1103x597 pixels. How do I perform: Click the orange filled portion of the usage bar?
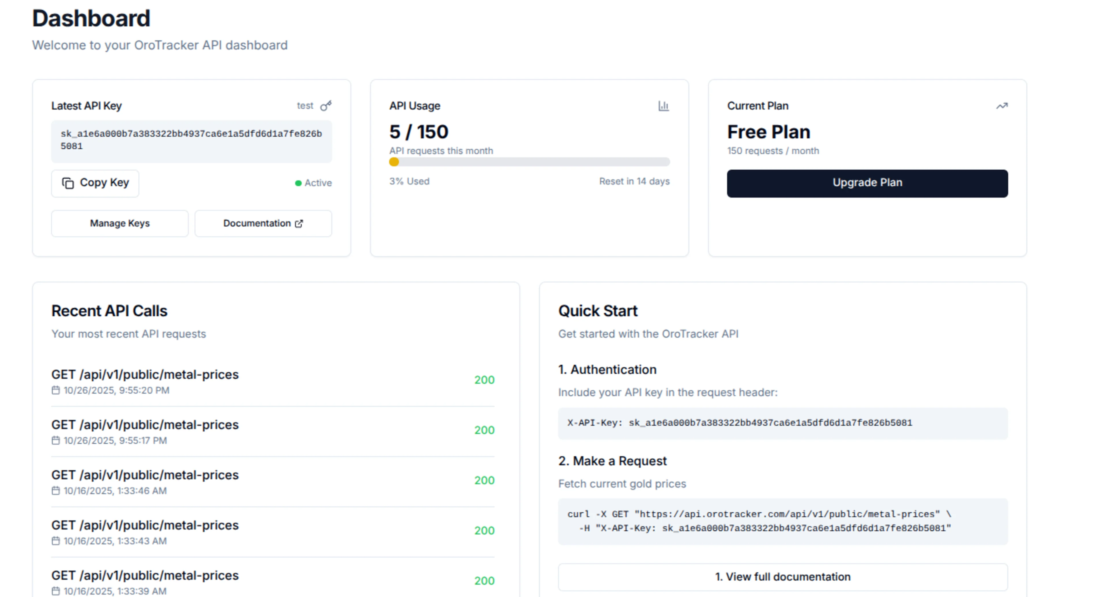pyautogui.click(x=394, y=162)
